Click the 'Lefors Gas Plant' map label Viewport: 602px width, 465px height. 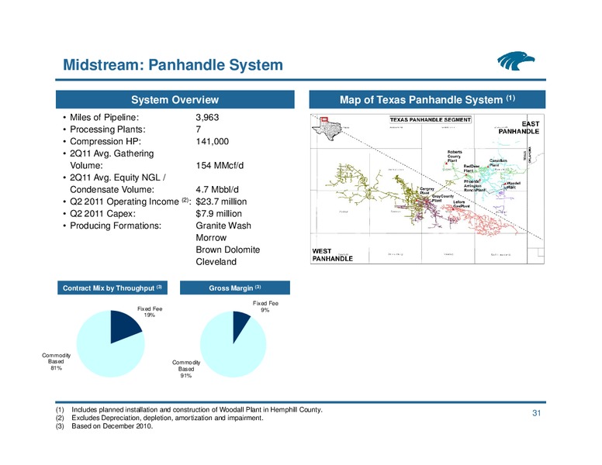[461, 204]
